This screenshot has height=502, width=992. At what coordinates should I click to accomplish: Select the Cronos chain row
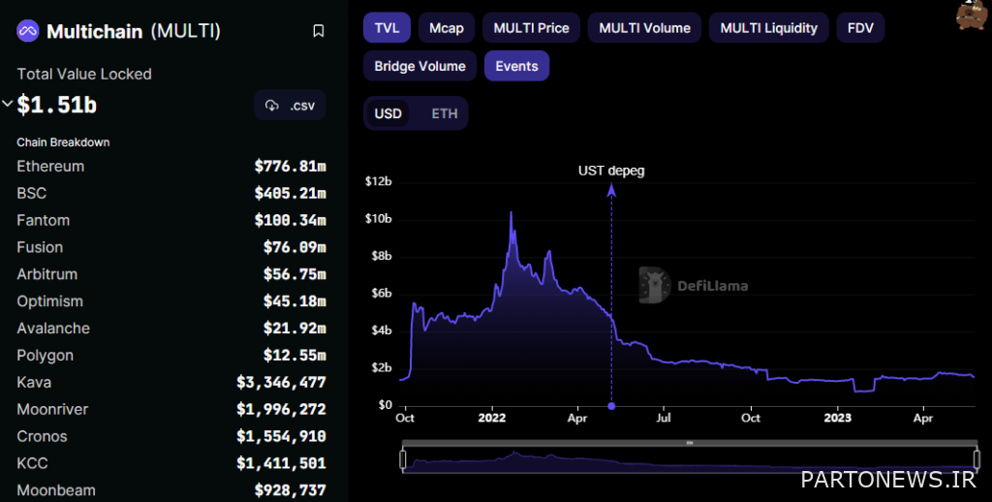point(171,436)
